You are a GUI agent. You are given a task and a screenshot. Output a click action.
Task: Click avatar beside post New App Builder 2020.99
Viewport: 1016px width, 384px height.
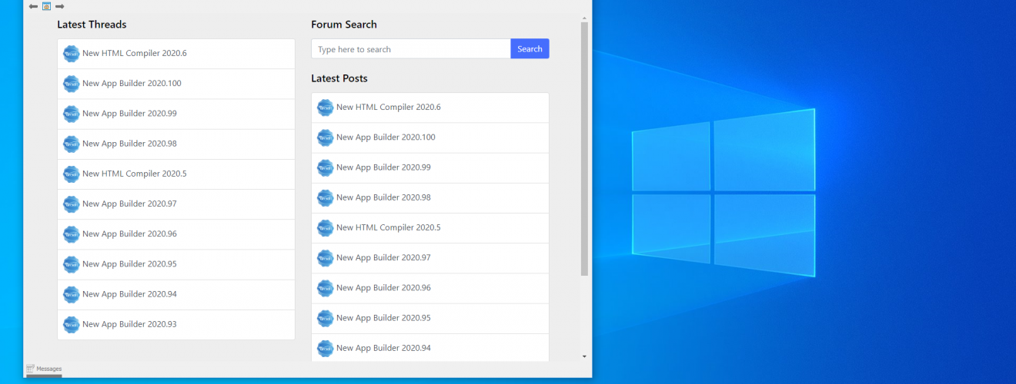pyautogui.click(x=326, y=167)
